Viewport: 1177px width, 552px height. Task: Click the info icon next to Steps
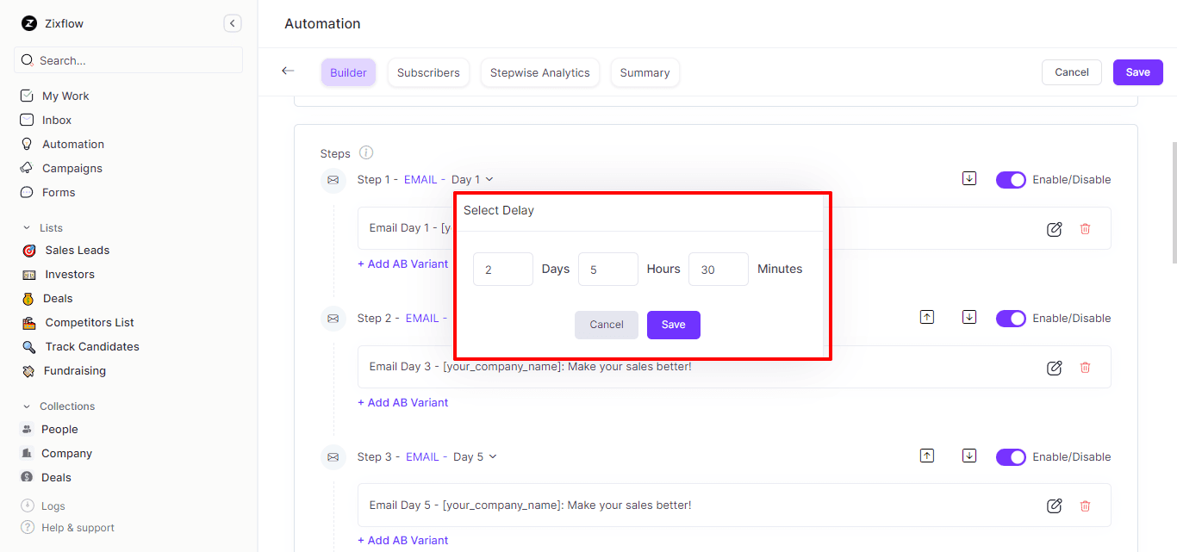365,152
